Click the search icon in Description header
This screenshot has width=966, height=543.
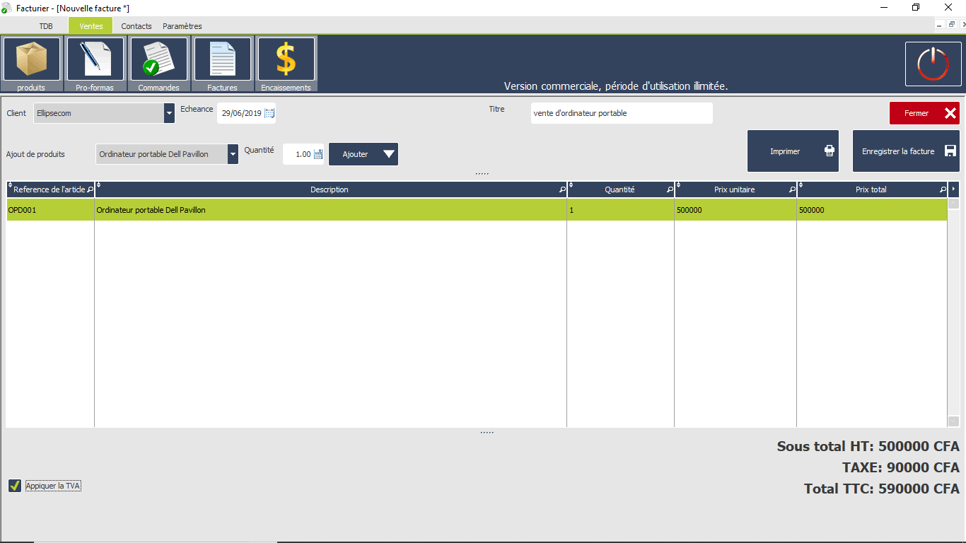[562, 189]
